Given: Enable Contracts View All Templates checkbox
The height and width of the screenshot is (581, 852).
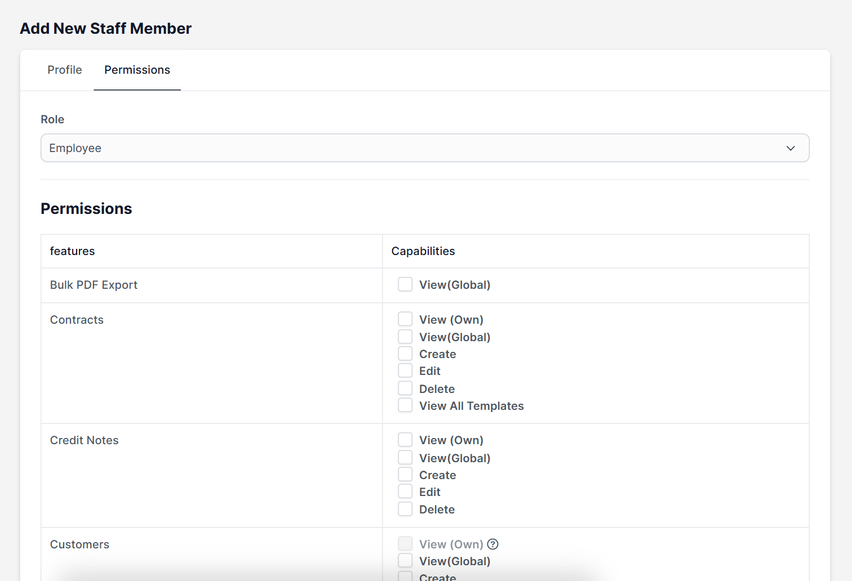Looking at the screenshot, I should (x=405, y=405).
